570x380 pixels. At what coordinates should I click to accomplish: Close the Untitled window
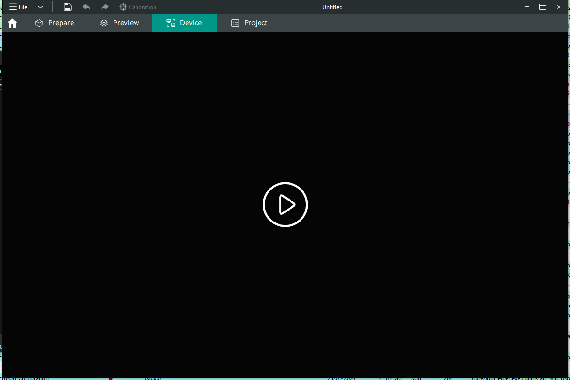pos(559,7)
